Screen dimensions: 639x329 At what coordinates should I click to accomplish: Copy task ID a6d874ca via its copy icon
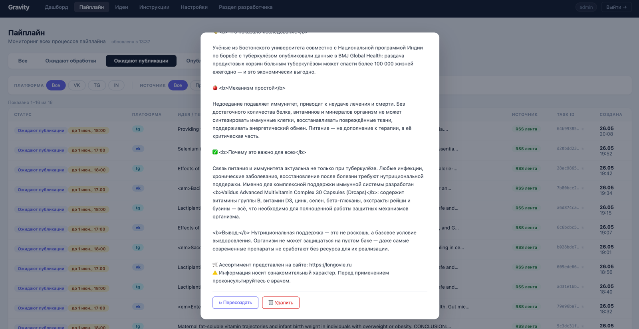(583, 208)
